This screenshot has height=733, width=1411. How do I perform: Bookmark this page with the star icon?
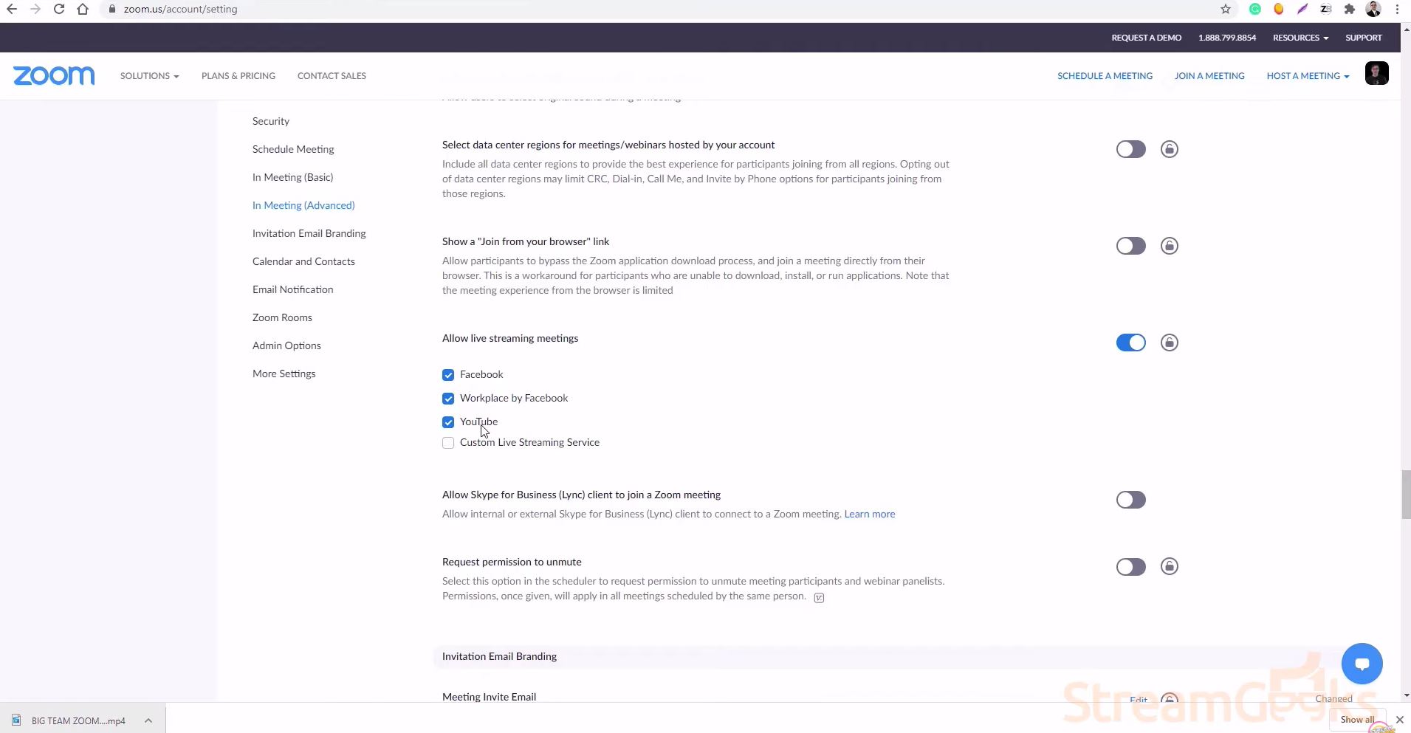click(1226, 9)
